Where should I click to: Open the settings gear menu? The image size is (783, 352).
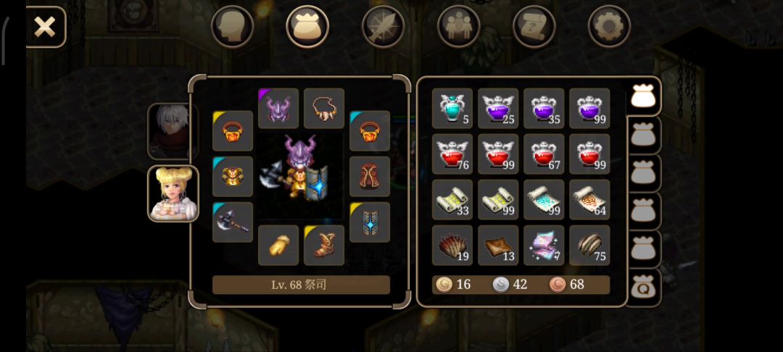click(609, 26)
